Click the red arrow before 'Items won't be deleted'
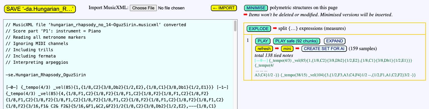The width and height of the screenshot is (429, 109). tap(246, 15)
